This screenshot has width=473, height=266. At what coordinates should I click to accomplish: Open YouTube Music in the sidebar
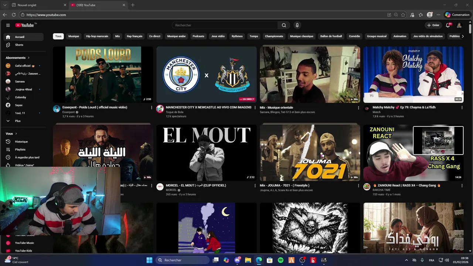pos(23,243)
